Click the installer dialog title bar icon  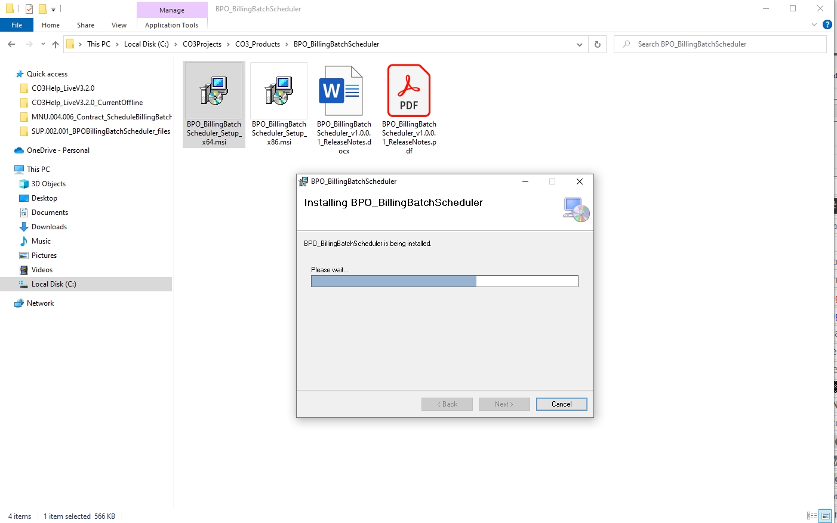pos(304,181)
